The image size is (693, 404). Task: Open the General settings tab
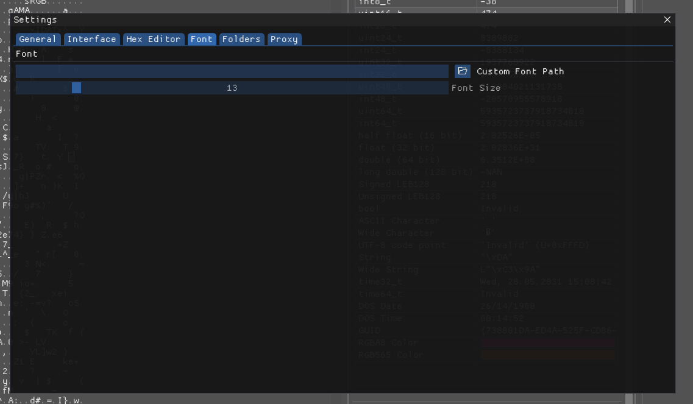[x=38, y=40]
